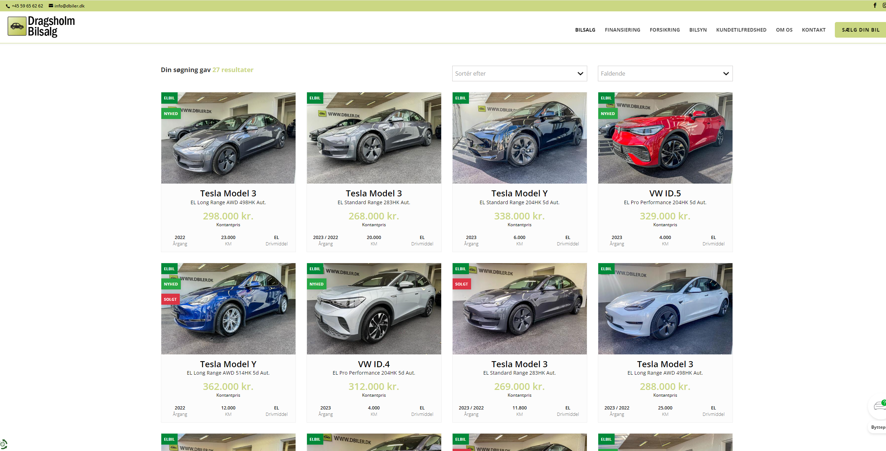Click the ELBIL badge on white Tesla Model 3
Screen dimensions: 886x451
pyautogui.click(x=606, y=269)
